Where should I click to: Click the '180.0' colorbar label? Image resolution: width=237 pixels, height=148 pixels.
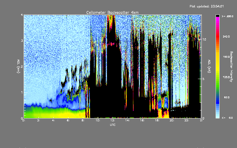(226, 57)
